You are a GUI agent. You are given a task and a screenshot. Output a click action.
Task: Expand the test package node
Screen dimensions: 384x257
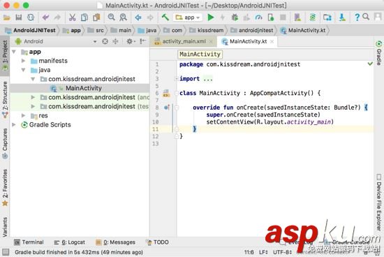tap(33, 106)
